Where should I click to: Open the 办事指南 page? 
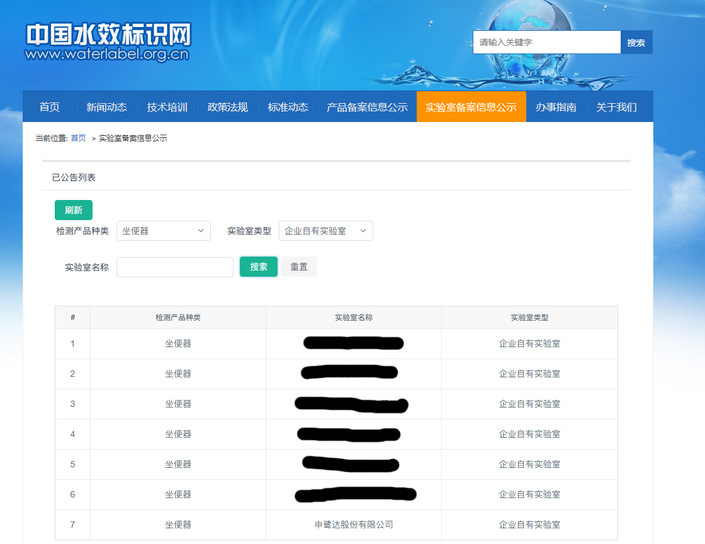(556, 106)
